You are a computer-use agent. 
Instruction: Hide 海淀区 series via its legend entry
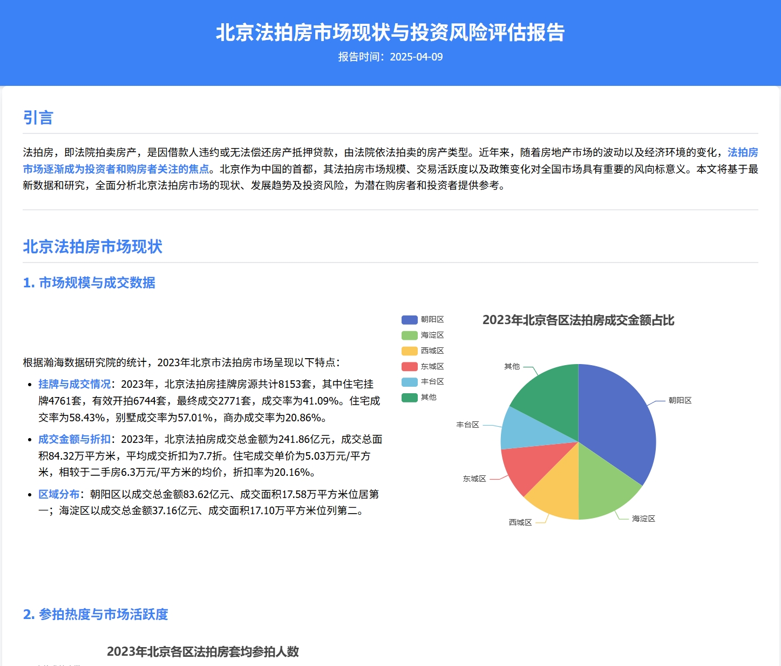pos(423,335)
